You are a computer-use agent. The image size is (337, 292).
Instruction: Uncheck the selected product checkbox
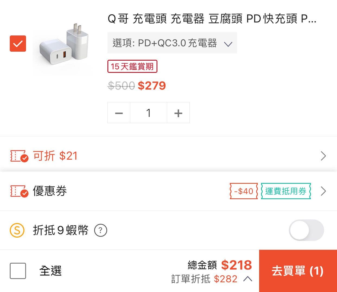18,43
